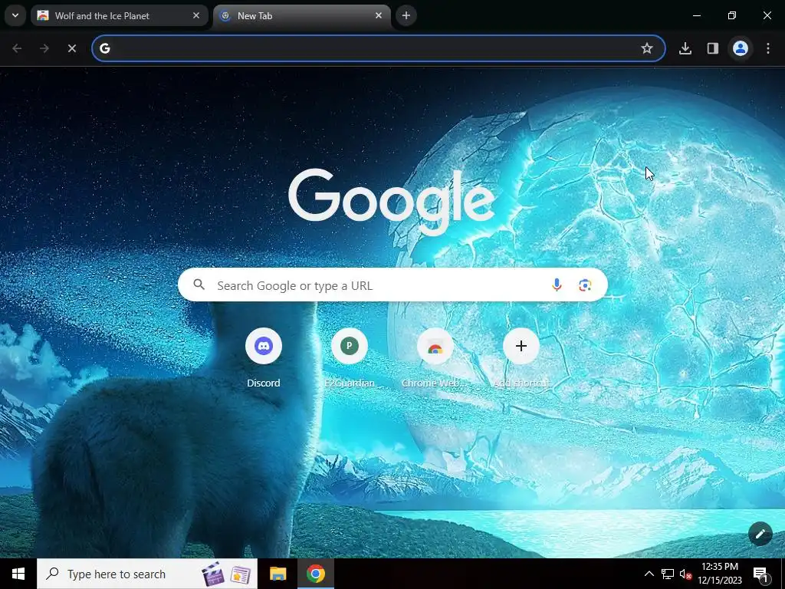Go forward using the forward arrow
This screenshot has width=785, height=589.
coord(44,48)
